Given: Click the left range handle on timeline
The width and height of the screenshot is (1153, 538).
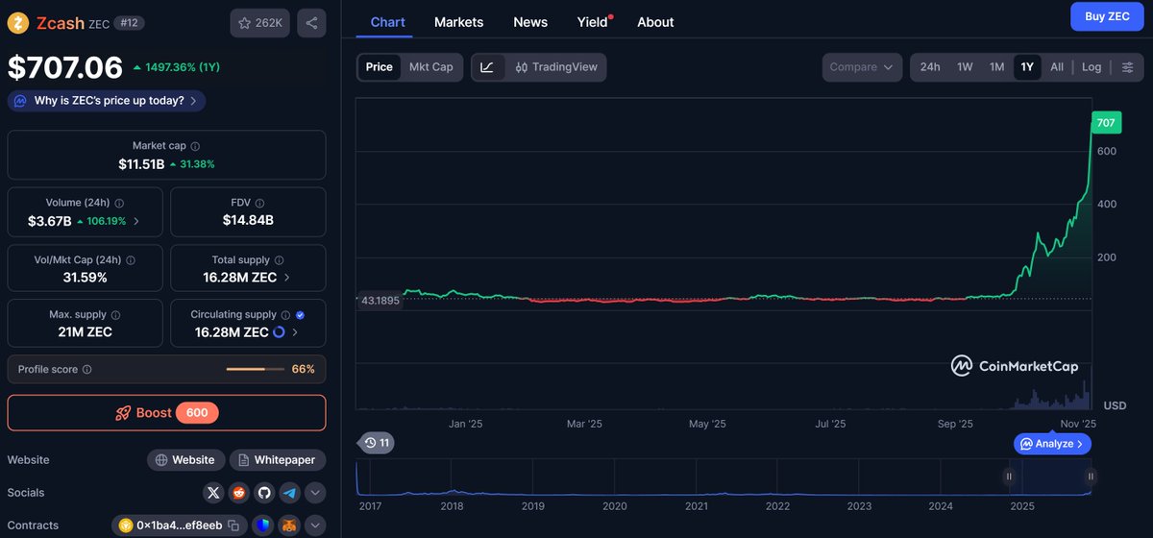Looking at the screenshot, I should point(1009,476).
